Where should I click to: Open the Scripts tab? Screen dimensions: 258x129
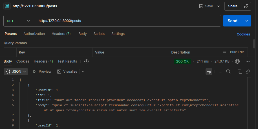(99, 34)
